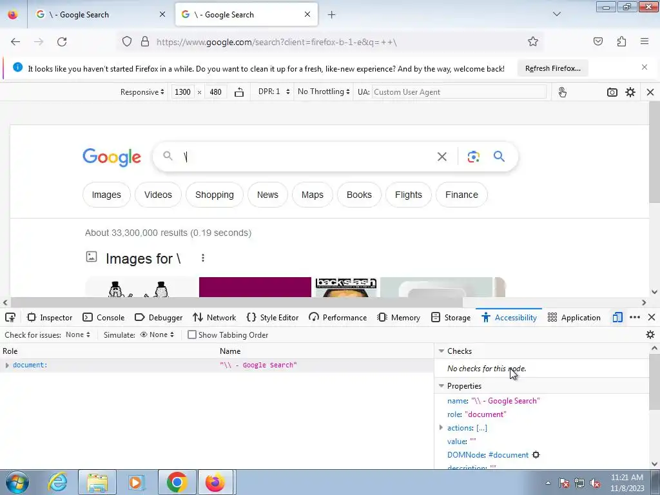Screen dimensions: 660x495
Task: Switch to the Console tab
Action: 104,317
